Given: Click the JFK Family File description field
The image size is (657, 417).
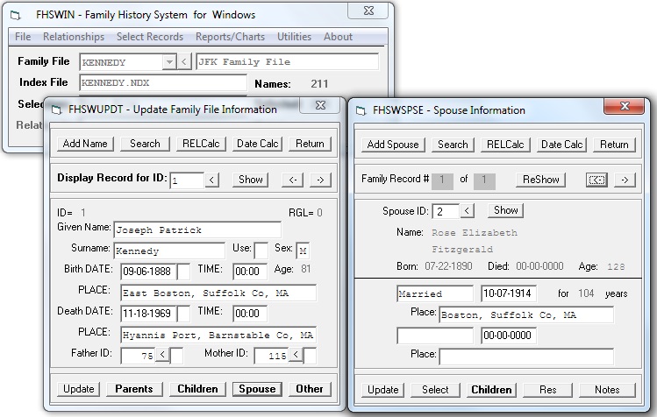Looking at the screenshot, I should 287,62.
